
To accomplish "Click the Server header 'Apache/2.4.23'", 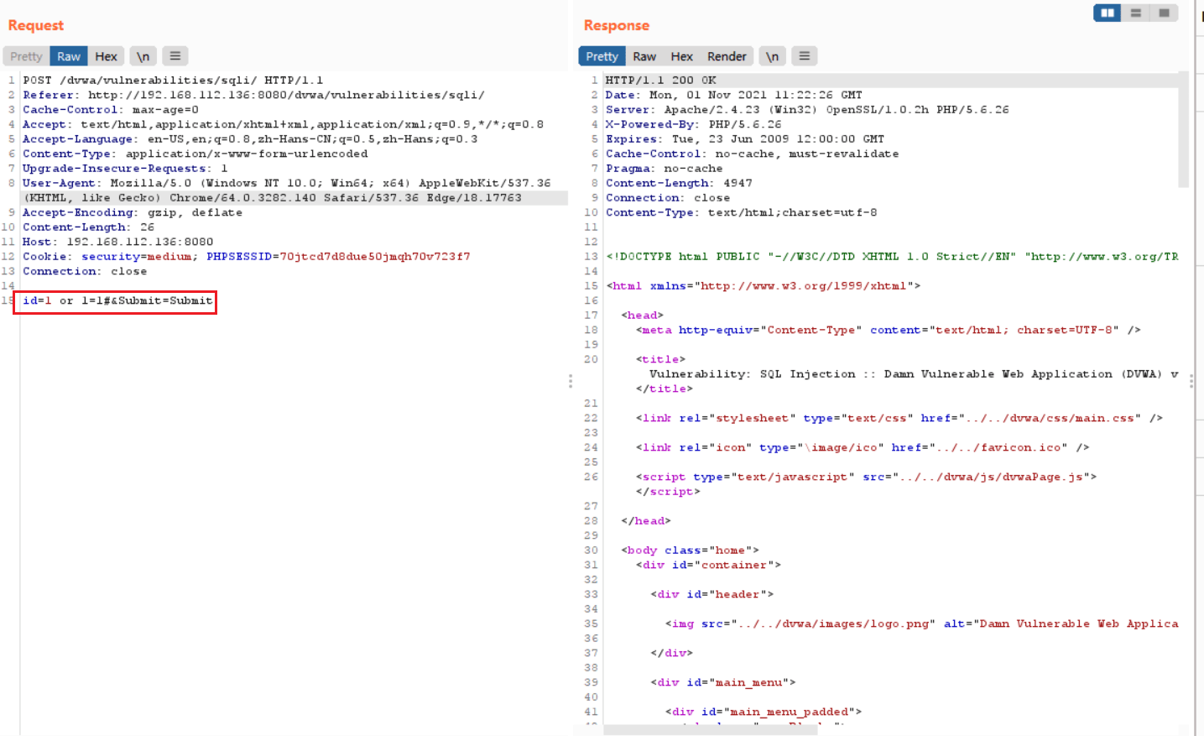I will point(807,110).
